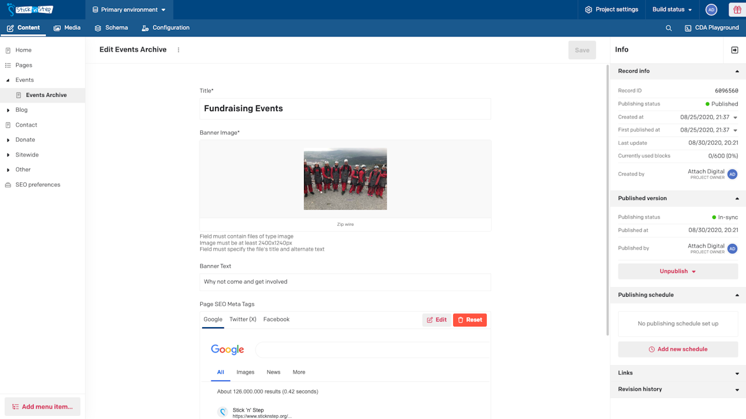Click the Published by AD avatar

[732, 249]
